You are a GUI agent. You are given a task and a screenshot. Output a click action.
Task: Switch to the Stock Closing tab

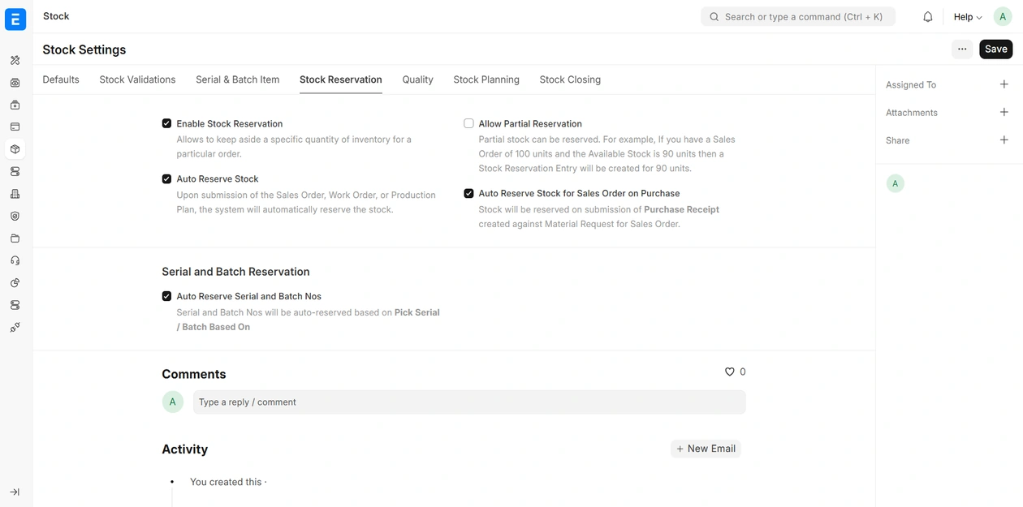[x=570, y=79]
